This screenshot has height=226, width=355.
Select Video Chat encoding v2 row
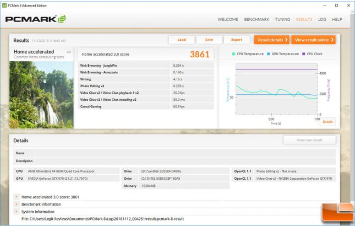click(x=146, y=100)
